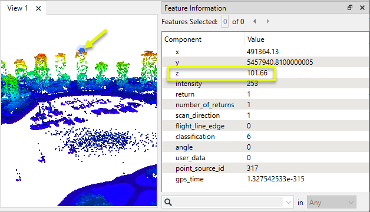
Task: Open the 'in Any' column dropdown
Action: 331,203
